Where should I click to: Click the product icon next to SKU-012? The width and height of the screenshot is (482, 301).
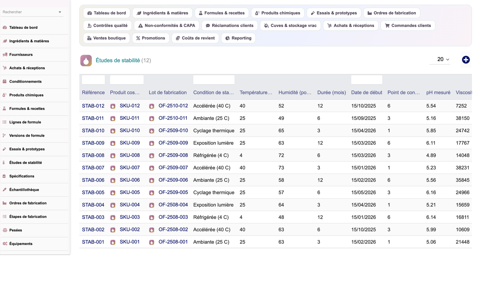pos(113,106)
